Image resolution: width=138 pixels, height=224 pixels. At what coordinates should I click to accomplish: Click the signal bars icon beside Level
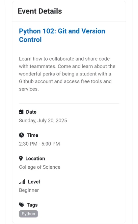click(22, 182)
